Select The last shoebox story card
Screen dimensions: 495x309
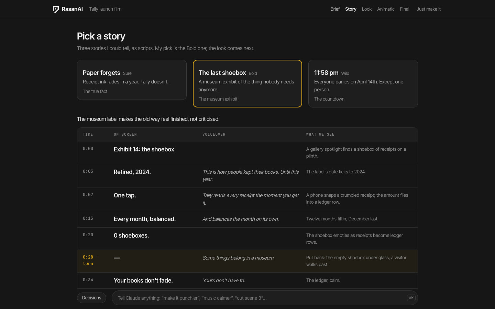(x=247, y=83)
